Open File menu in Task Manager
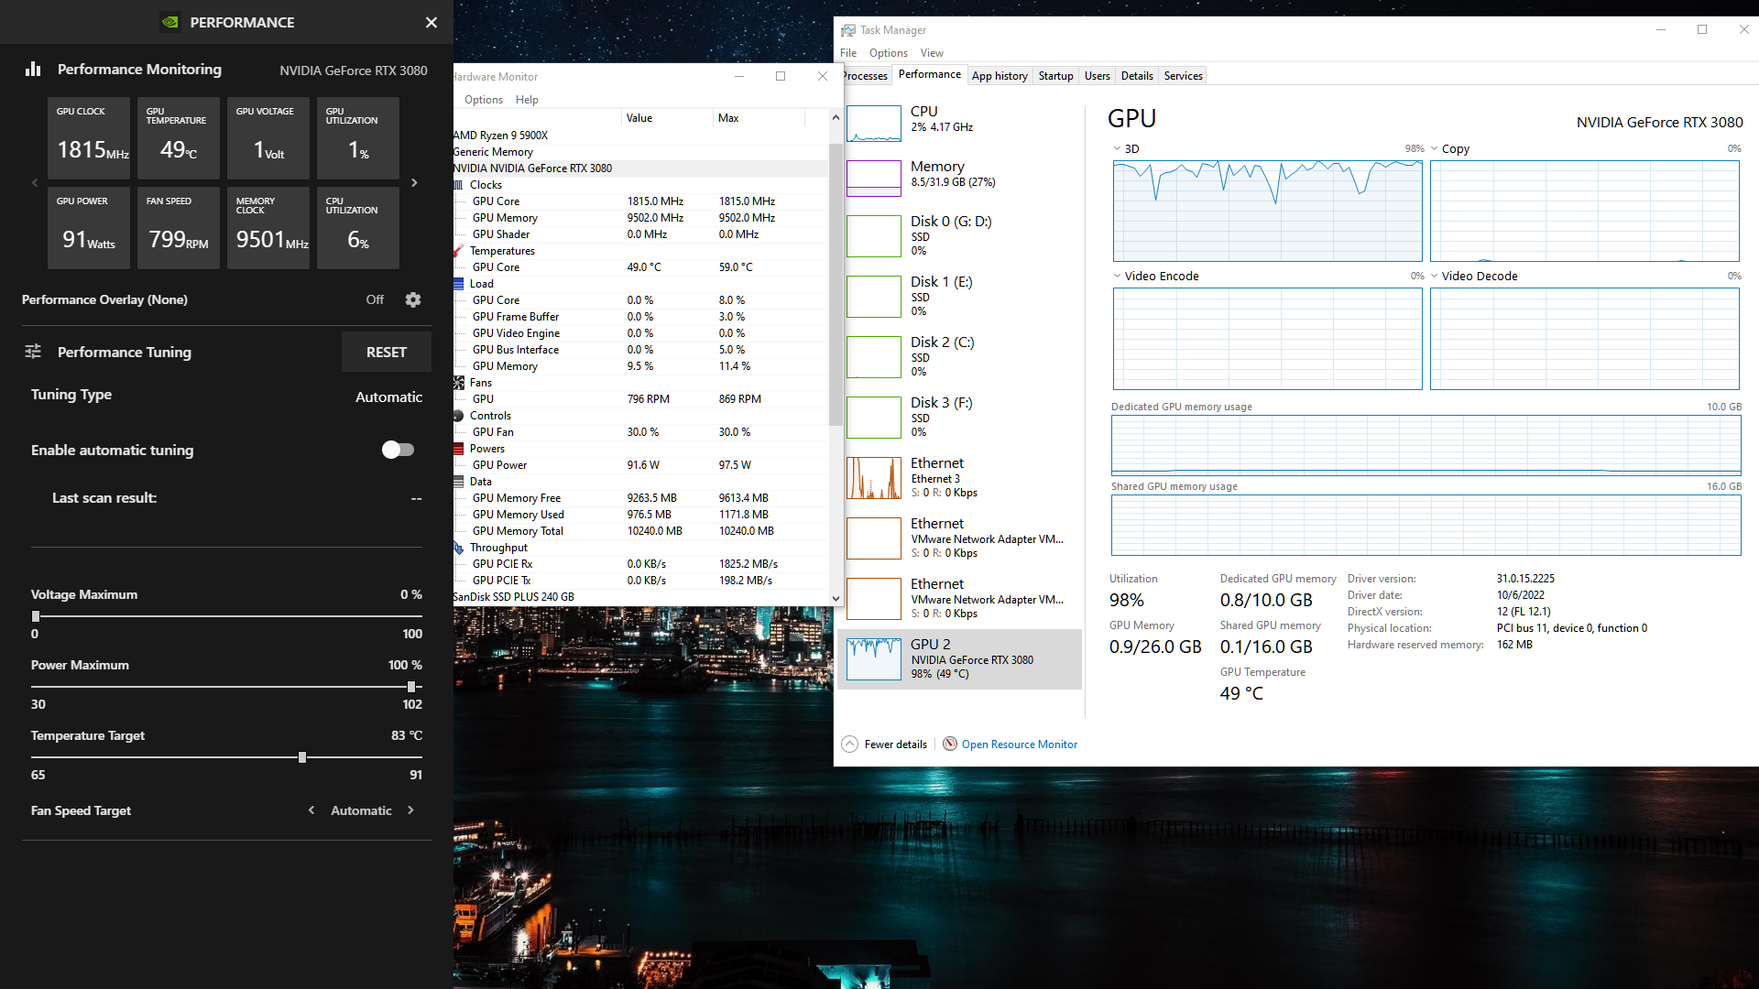 848,53
